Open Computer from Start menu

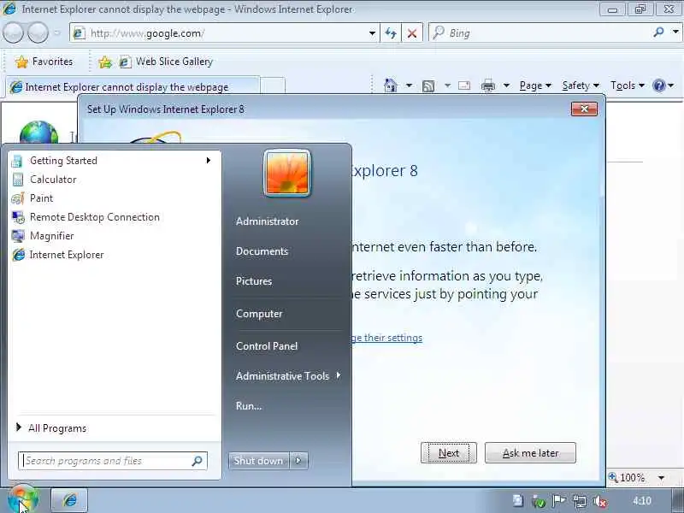click(x=259, y=314)
